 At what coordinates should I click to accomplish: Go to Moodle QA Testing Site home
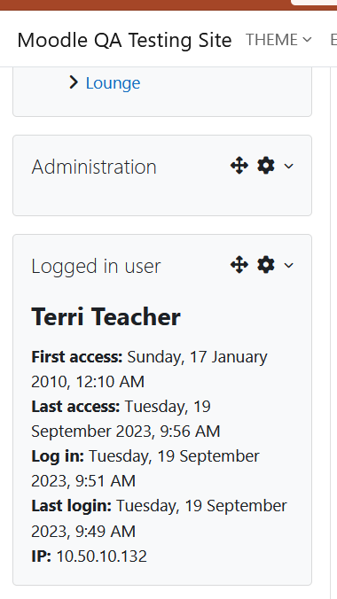tap(124, 40)
